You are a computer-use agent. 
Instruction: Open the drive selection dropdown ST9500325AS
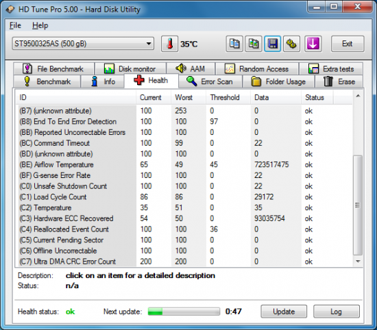tap(83, 44)
